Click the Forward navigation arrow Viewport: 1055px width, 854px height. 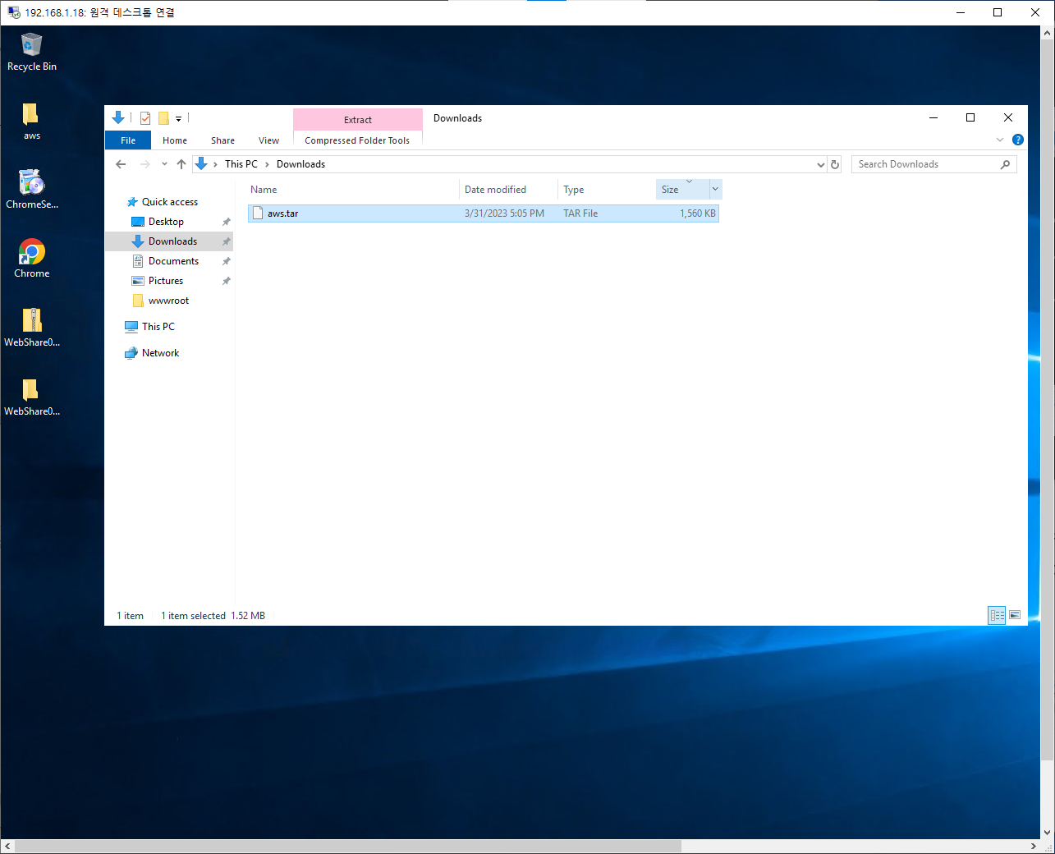tap(144, 164)
